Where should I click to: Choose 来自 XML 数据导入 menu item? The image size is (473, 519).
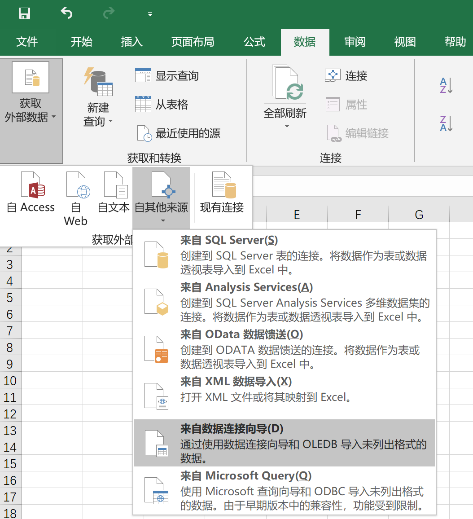click(x=285, y=396)
